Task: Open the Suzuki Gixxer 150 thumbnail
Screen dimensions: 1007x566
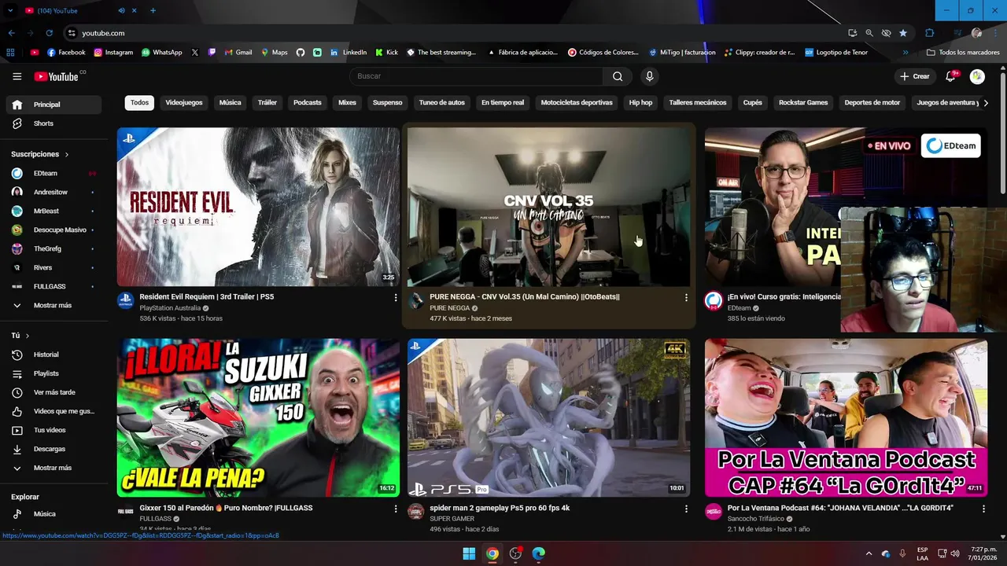Action: tap(258, 417)
